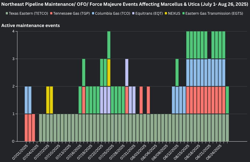Click the 07/01/2025 x-axis label
The height and width of the screenshot is (162, 250).
(20, 152)
